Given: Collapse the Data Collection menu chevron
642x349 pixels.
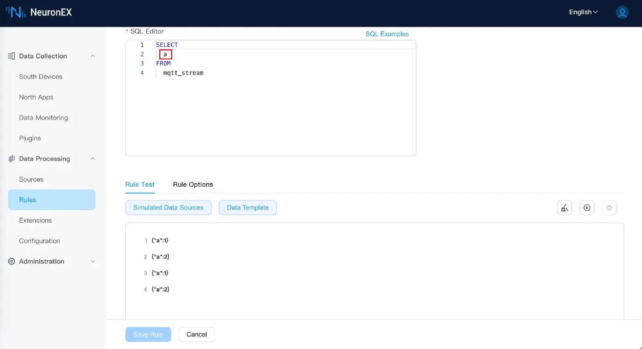Looking at the screenshot, I should tap(93, 56).
